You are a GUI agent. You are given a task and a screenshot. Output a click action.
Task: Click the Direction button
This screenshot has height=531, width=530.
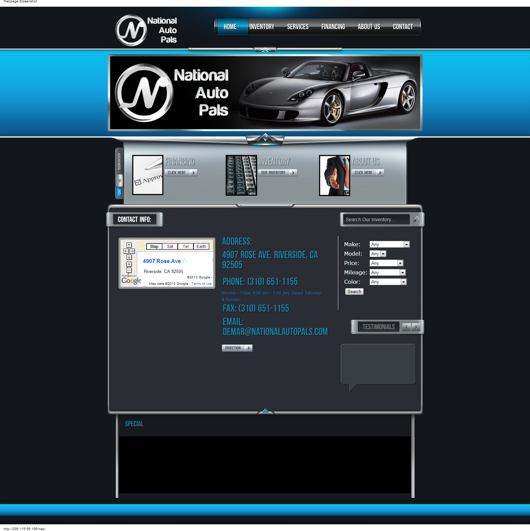pos(237,348)
